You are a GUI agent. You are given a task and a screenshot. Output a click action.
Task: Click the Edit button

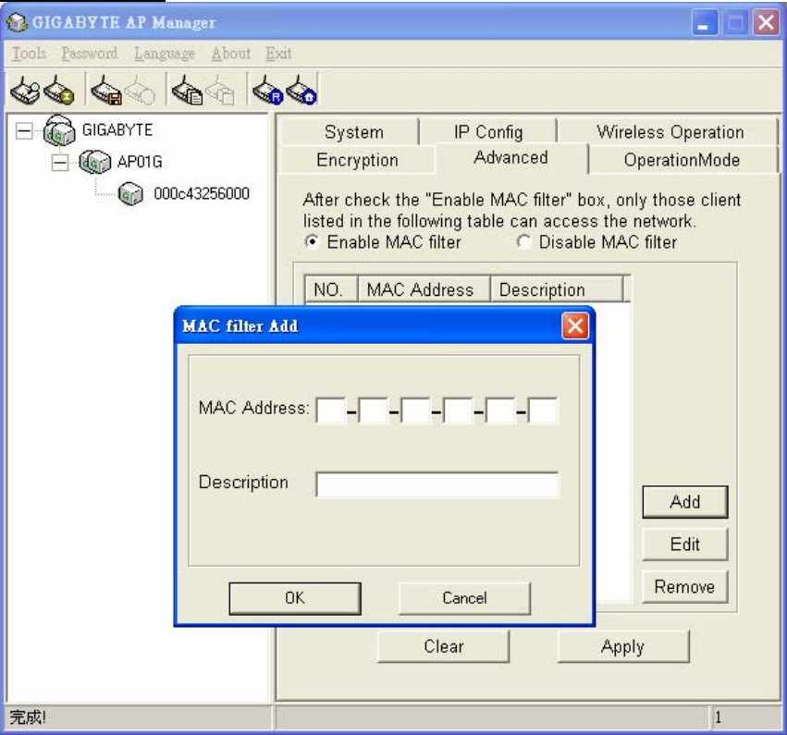pos(684,545)
